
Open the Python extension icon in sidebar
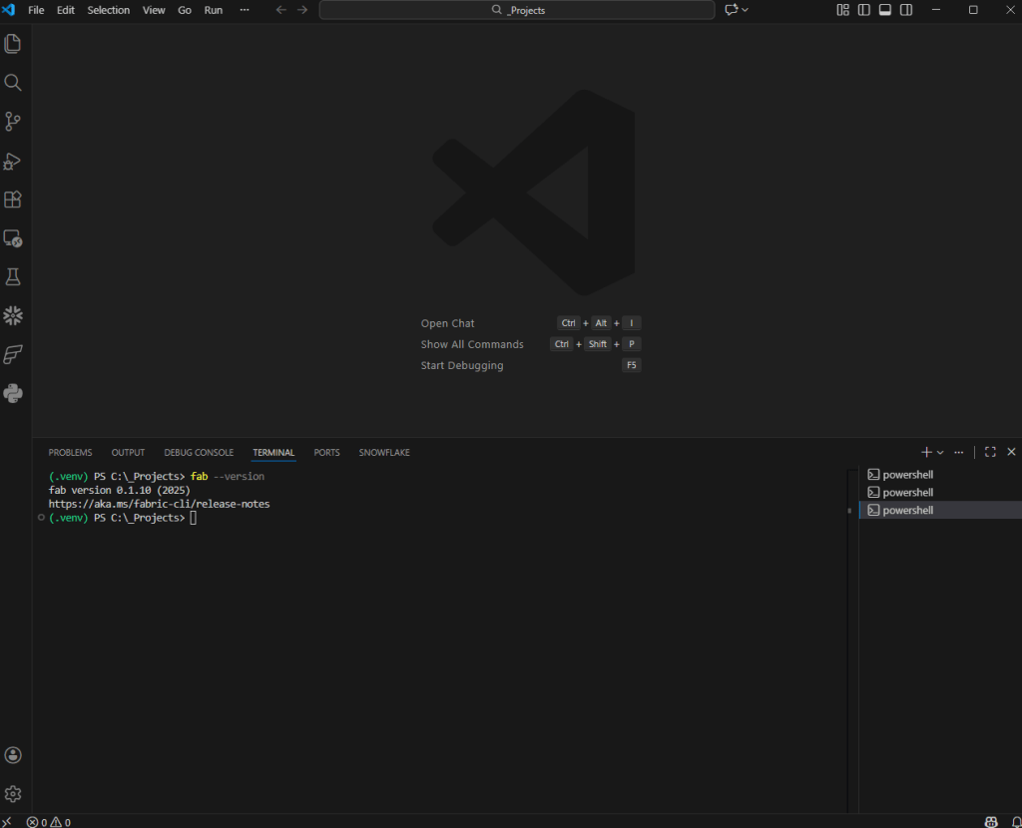(x=13, y=394)
